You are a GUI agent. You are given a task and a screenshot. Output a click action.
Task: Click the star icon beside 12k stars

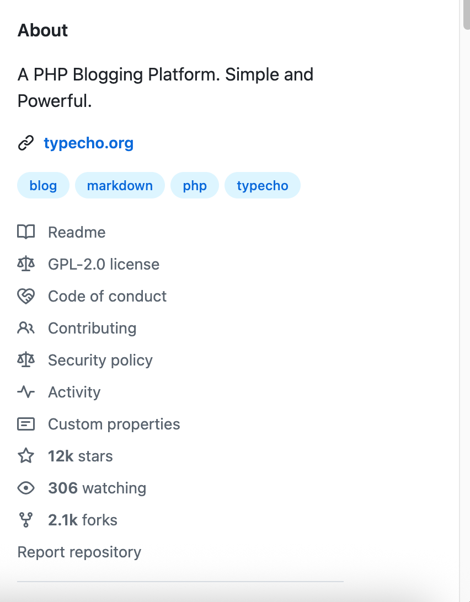(26, 456)
